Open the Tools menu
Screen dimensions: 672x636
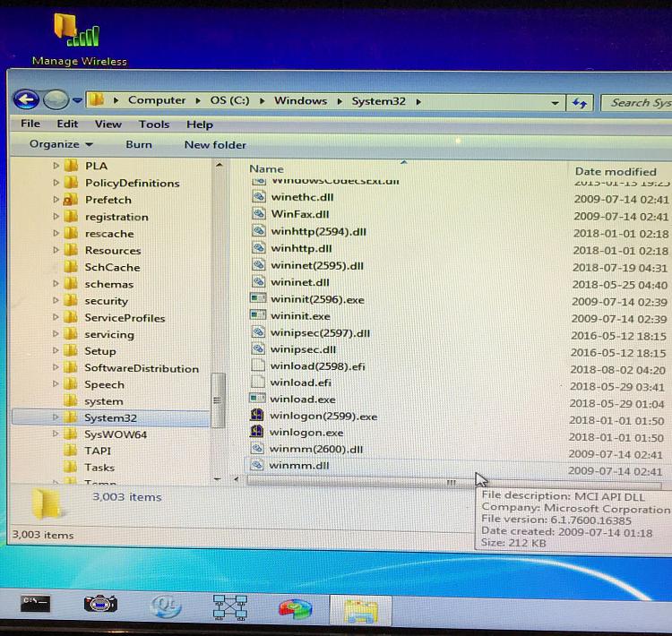pyautogui.click(x=154, y=125)
